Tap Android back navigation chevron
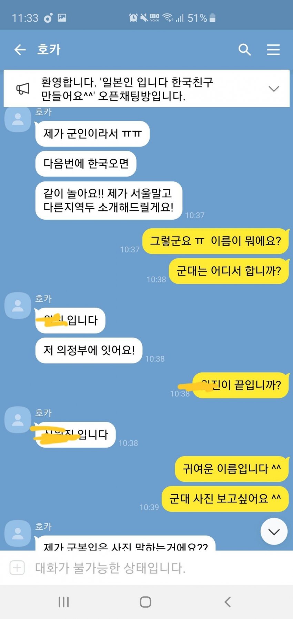The image size is (293, 619). (x=228, y=602)
